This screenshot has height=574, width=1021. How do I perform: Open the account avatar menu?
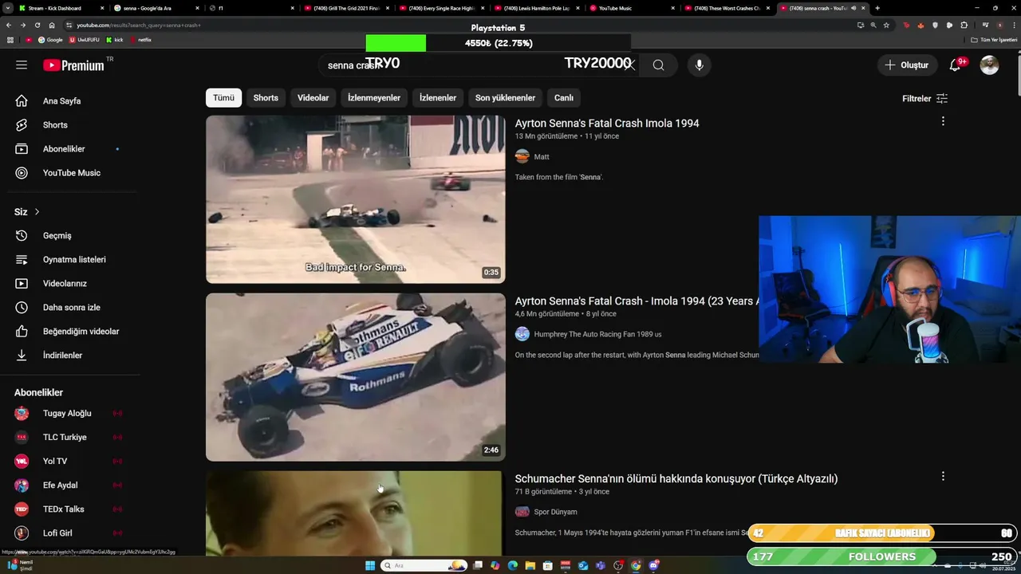click(990, 65)
